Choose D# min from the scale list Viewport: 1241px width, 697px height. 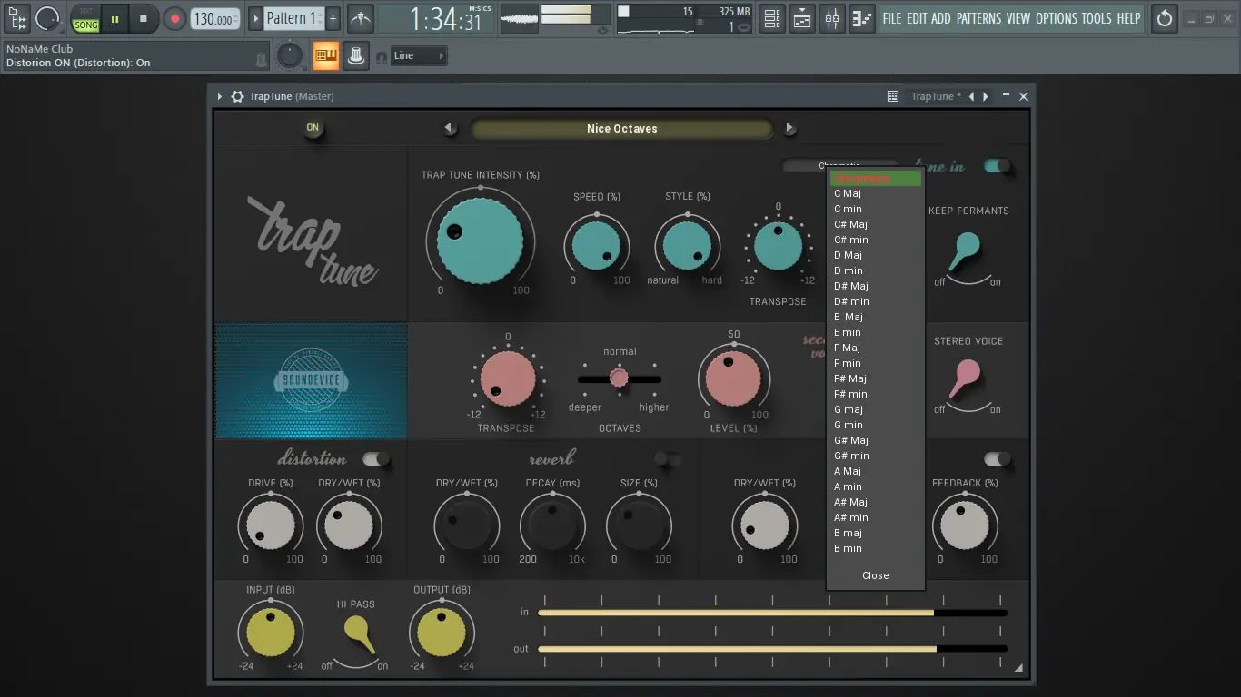(x=876, y=301)
